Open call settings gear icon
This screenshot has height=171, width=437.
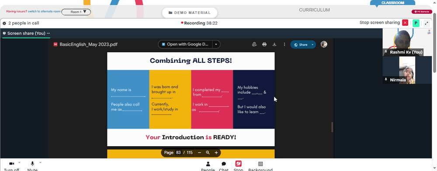pyautogui.click(x=4, y=24)
